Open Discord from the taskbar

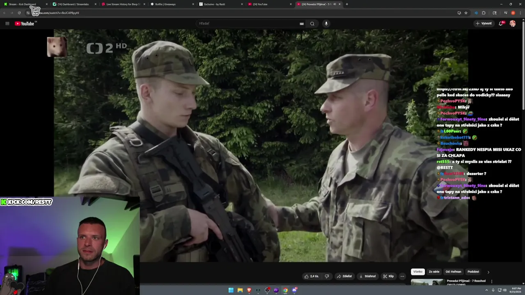tap(294, 290)
